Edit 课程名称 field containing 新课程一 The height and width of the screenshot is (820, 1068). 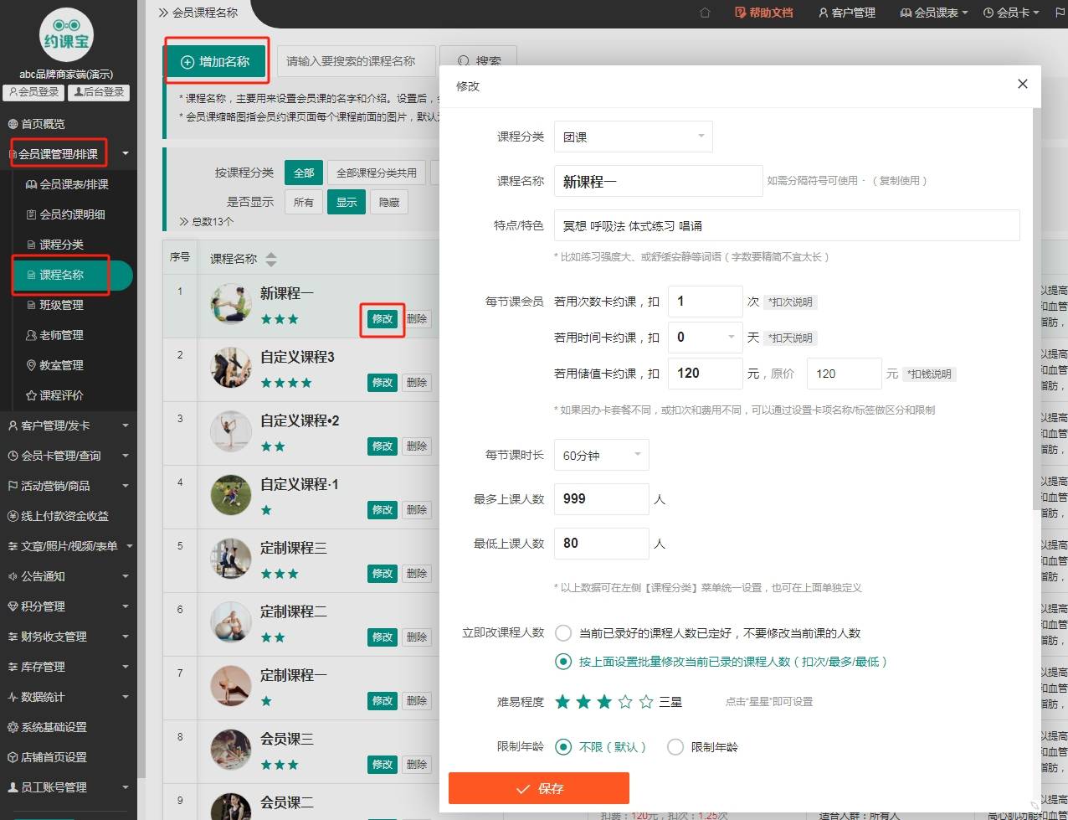coord(659,181)
